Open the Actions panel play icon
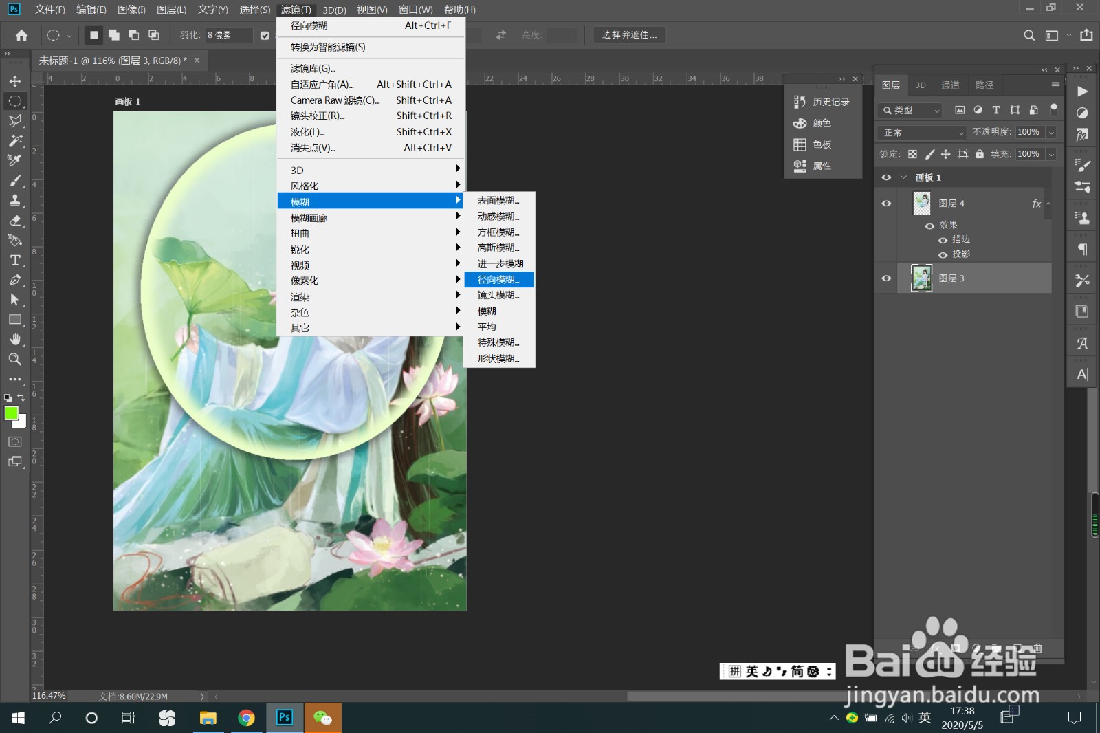The height and width of the screenshot is (733, 1100). (x=1082, y=91)
